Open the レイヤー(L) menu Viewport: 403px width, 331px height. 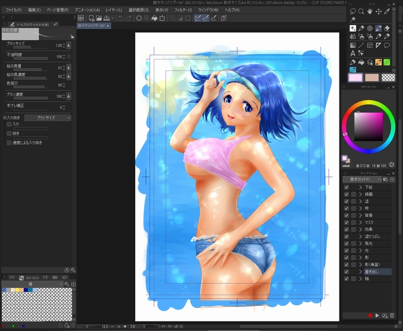[114, 10]
